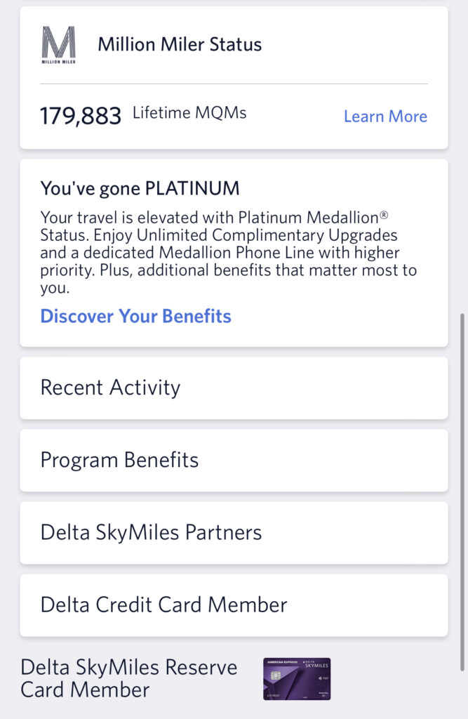This screenshot has height=719, width=468.
Task: Click the Delta SkyMiles Reserve Card Member label
Action: 128,678
